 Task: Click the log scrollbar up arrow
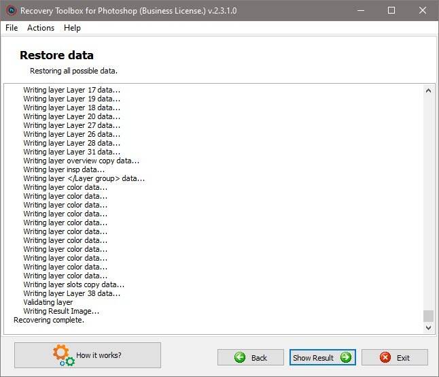[x=428, y=91]
